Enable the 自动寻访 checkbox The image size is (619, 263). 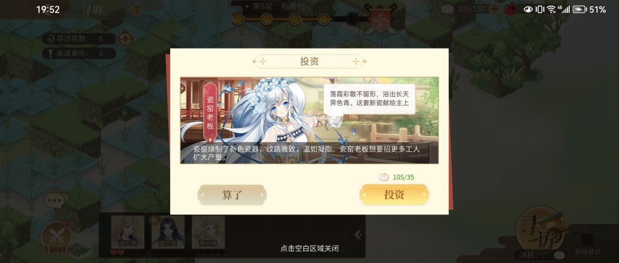587,240
